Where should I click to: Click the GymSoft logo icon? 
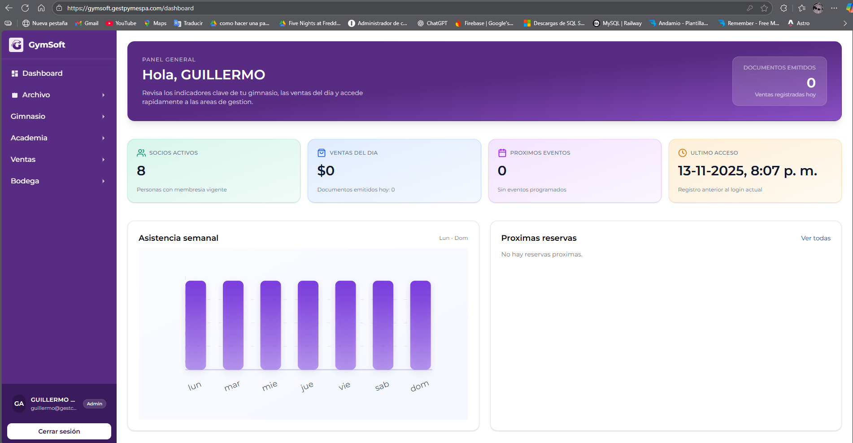pyautogui.click(x=16, y=45)
